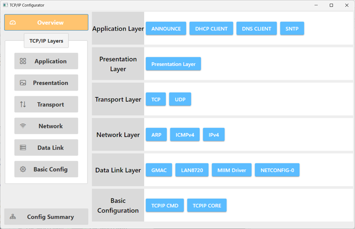
Task: Click the Application grid icon in sidebar
Action: click(x=23, y=61)
